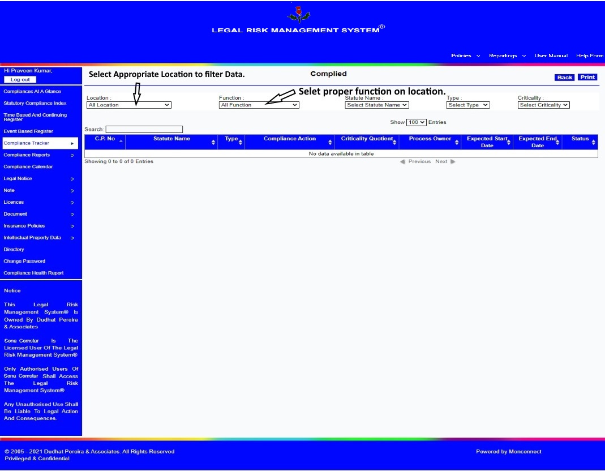Sort by Status column arrows

click(593, 143)
